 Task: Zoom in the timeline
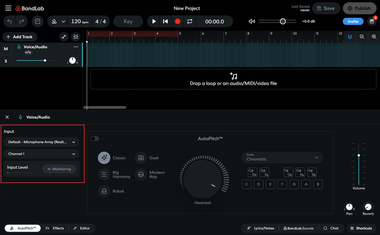click(x=374, y=37)
